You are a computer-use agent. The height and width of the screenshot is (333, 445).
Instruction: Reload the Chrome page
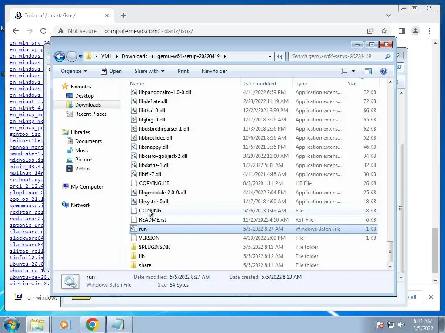[x=43, y=31]
